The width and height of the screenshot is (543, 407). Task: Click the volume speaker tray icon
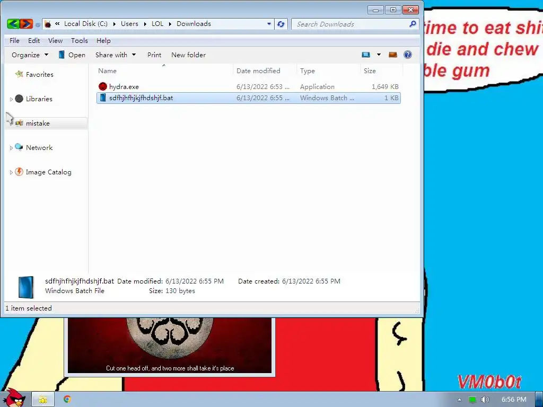pyautogui.click(x=485, y=400)
